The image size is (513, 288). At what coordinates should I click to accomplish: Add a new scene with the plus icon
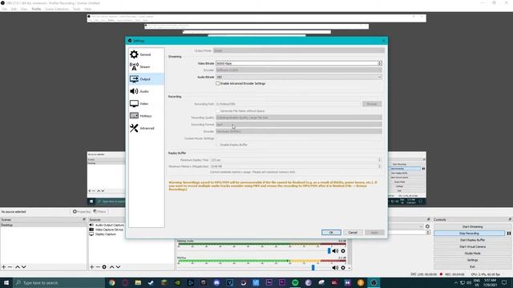click(3, 266)
